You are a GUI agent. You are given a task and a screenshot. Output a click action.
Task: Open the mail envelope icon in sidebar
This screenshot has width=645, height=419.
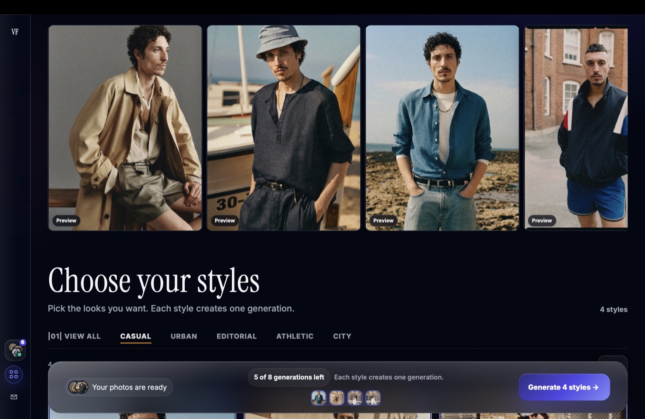point(14,397)
